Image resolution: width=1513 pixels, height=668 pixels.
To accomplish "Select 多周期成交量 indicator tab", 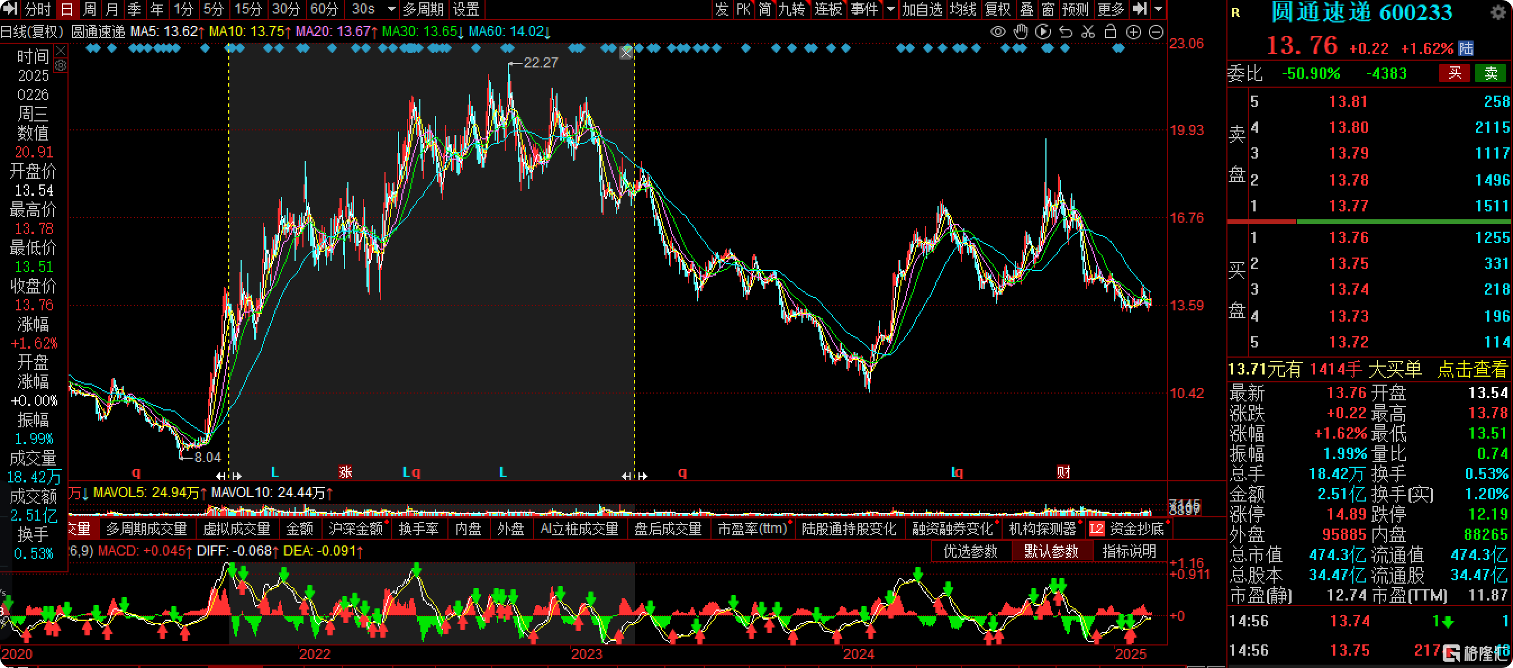I will point(146,529).
